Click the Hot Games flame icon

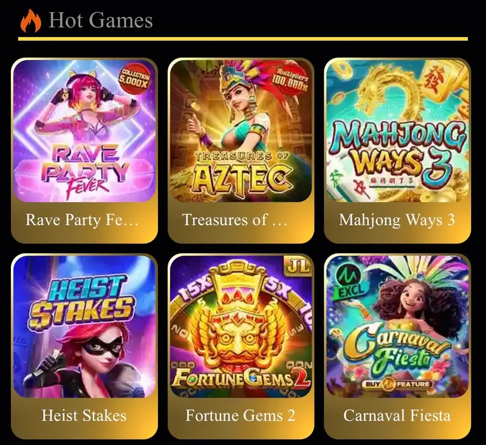(30, 21)
